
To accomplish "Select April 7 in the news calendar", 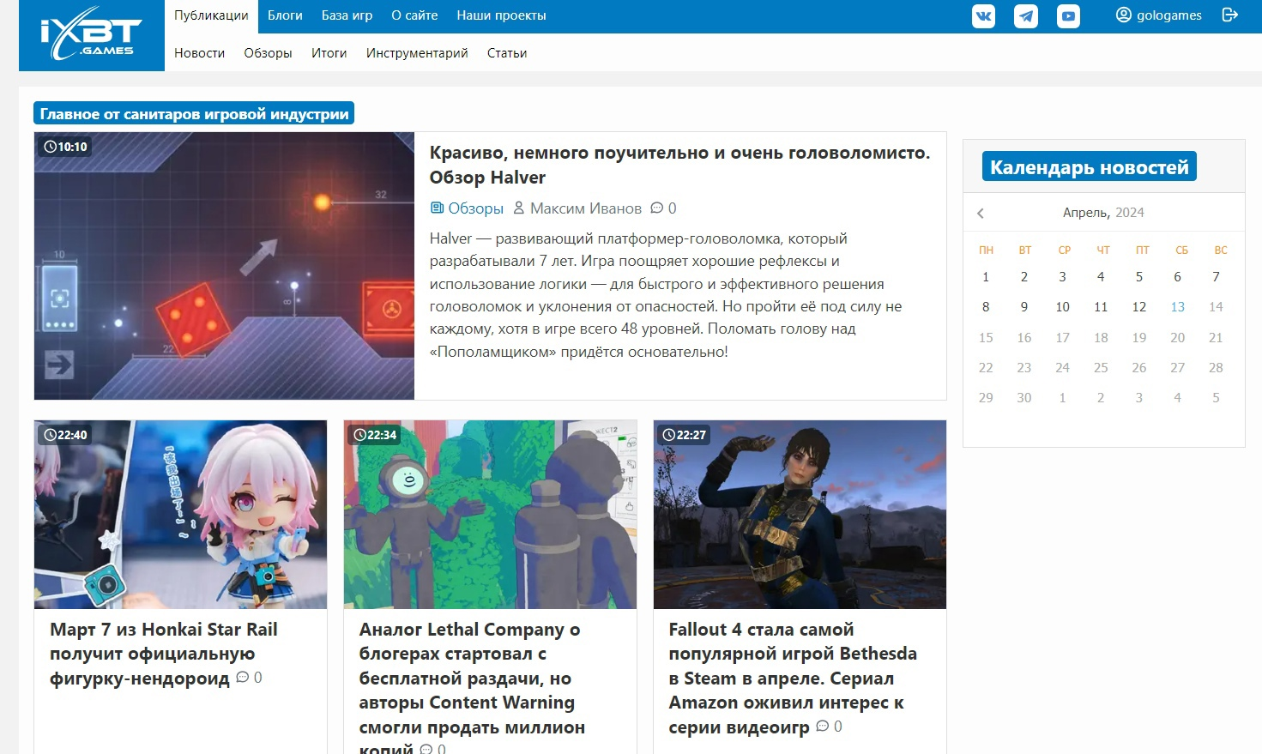I will (1216, 277).
